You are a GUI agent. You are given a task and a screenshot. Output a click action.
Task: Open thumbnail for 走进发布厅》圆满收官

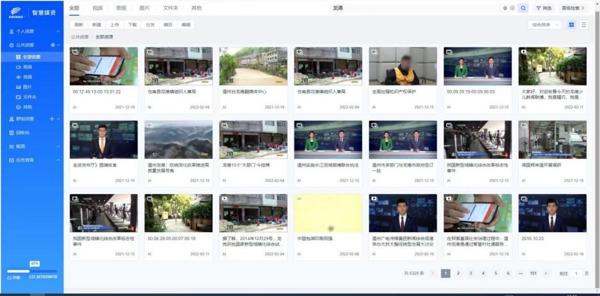coord(104,140)
